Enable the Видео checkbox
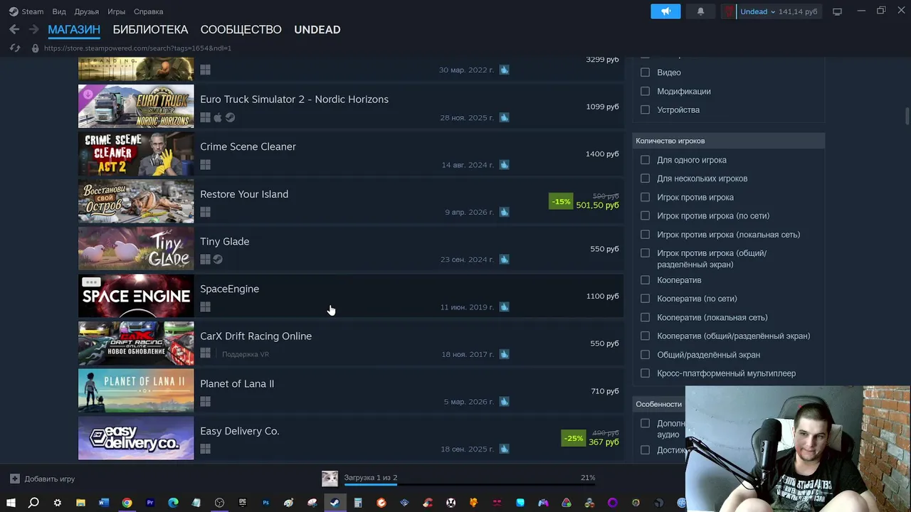This screenshot has height=512, width=911. (645, 73)
